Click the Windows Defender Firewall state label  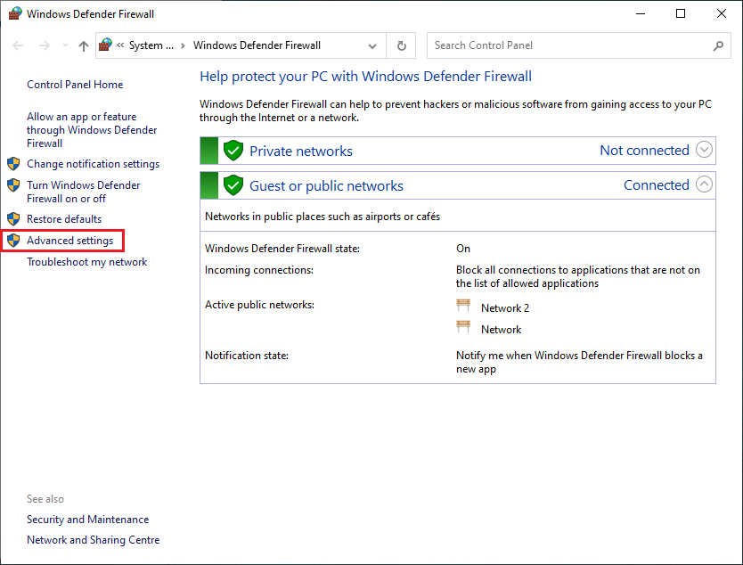(282, 249)
